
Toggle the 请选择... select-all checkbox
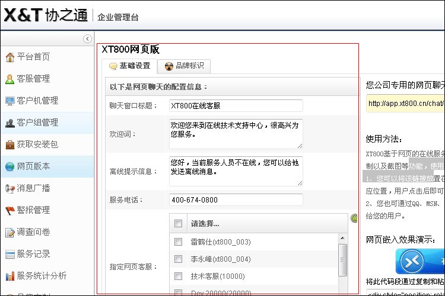(178, 224)
